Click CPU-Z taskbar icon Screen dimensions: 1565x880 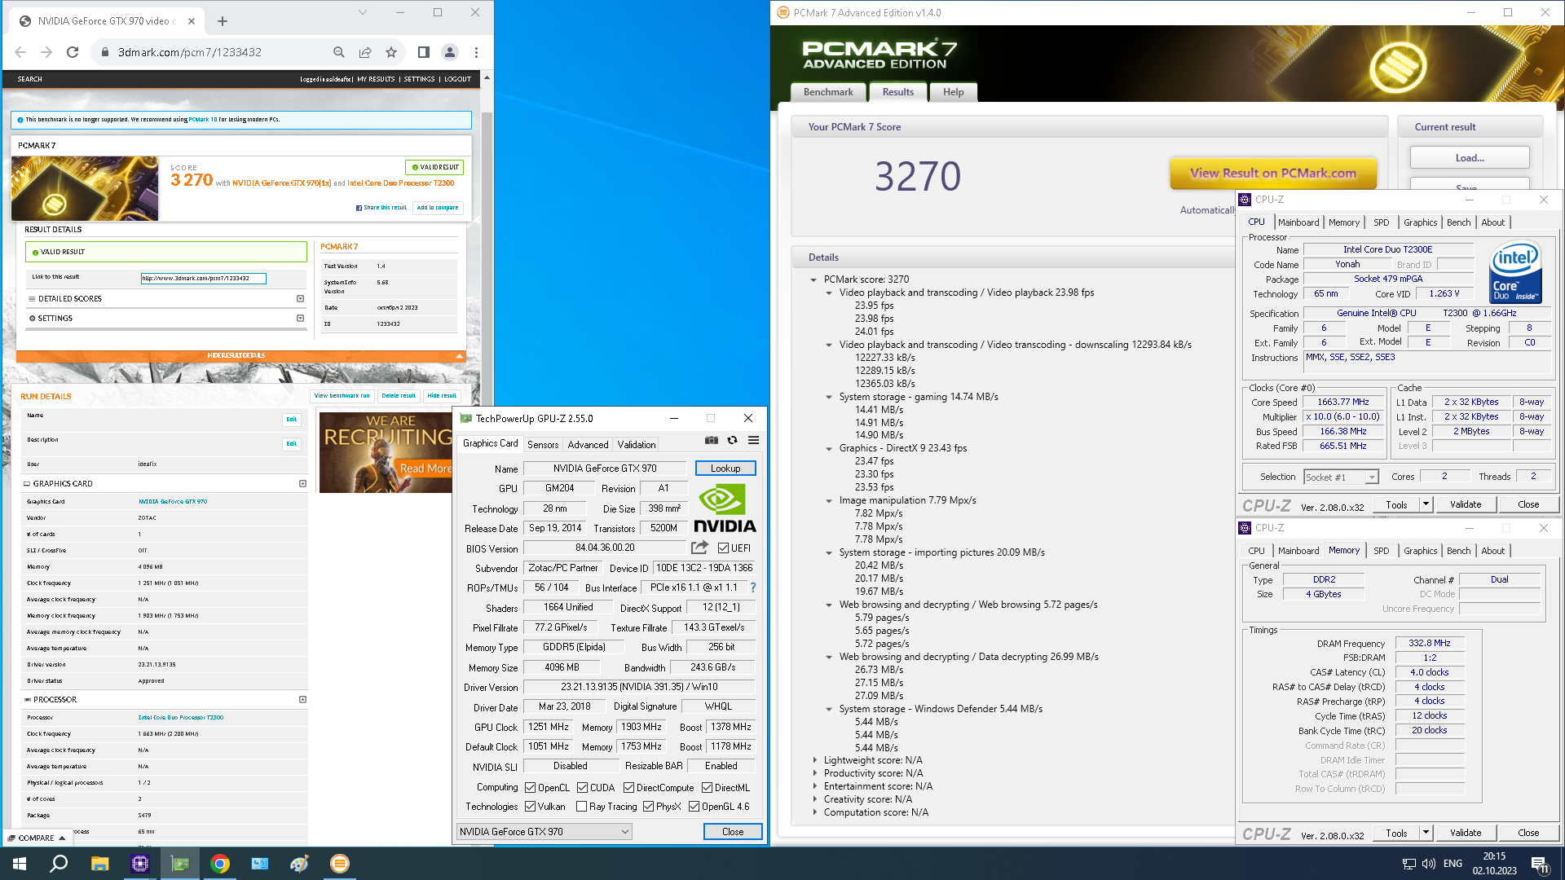[139, 864]
